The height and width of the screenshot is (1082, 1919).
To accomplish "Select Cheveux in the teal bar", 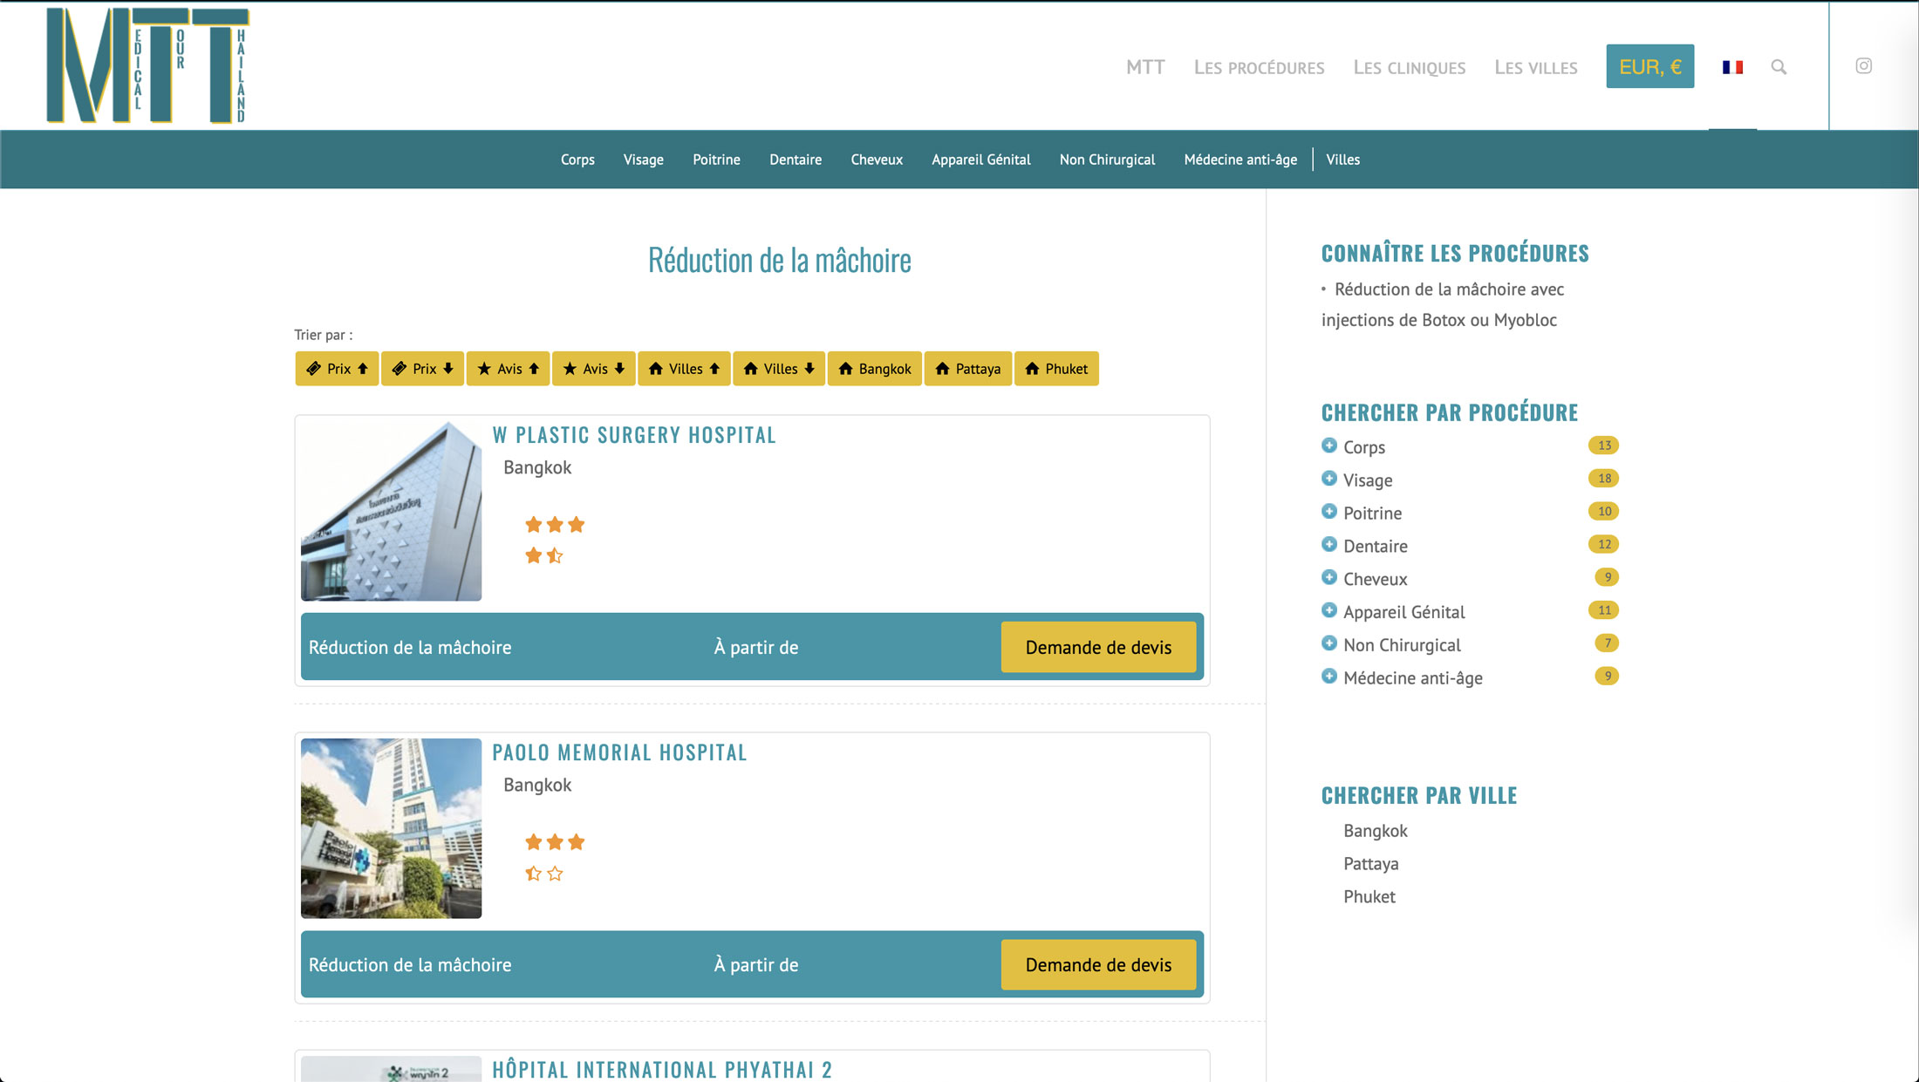I will [x=877, y=160].
